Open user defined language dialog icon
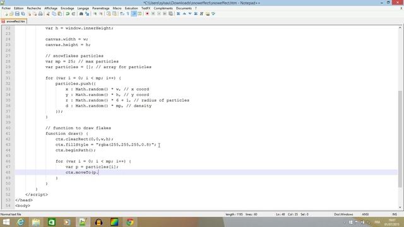Image resolution: width=404 pixels, height=227 pixels. [x=140, y=14]
